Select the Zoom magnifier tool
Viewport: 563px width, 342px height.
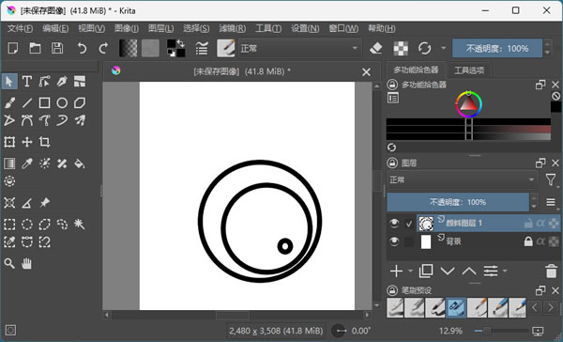(9, 264)
